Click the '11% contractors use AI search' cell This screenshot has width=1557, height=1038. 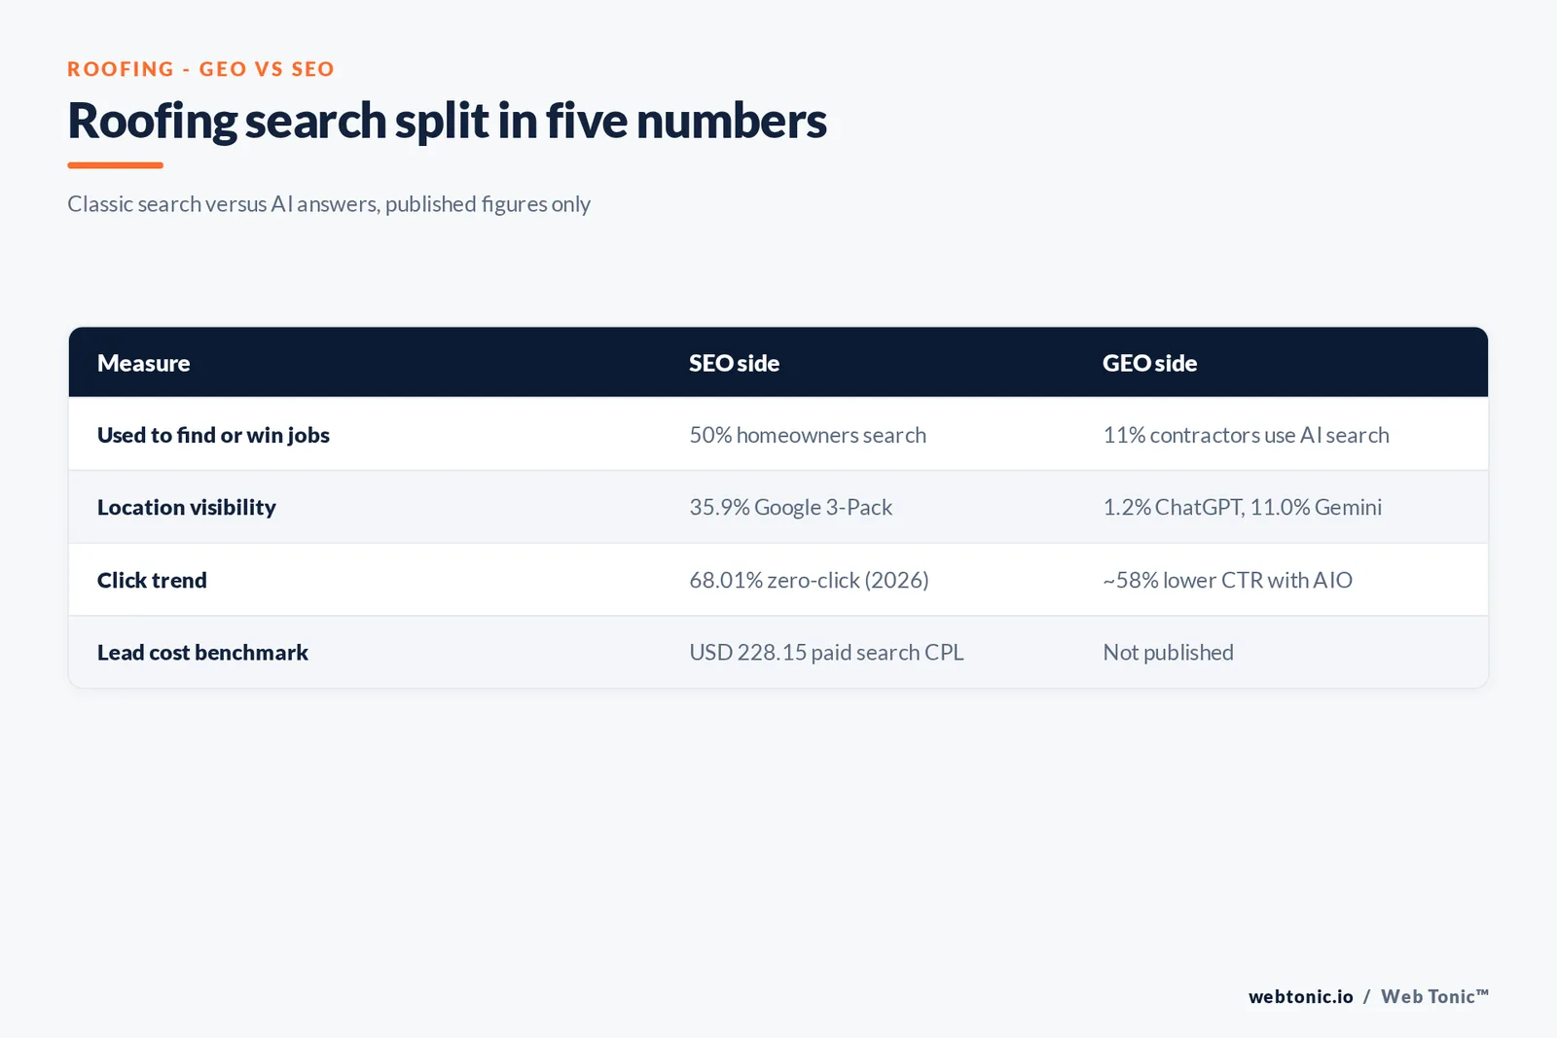click(1246, 435)
